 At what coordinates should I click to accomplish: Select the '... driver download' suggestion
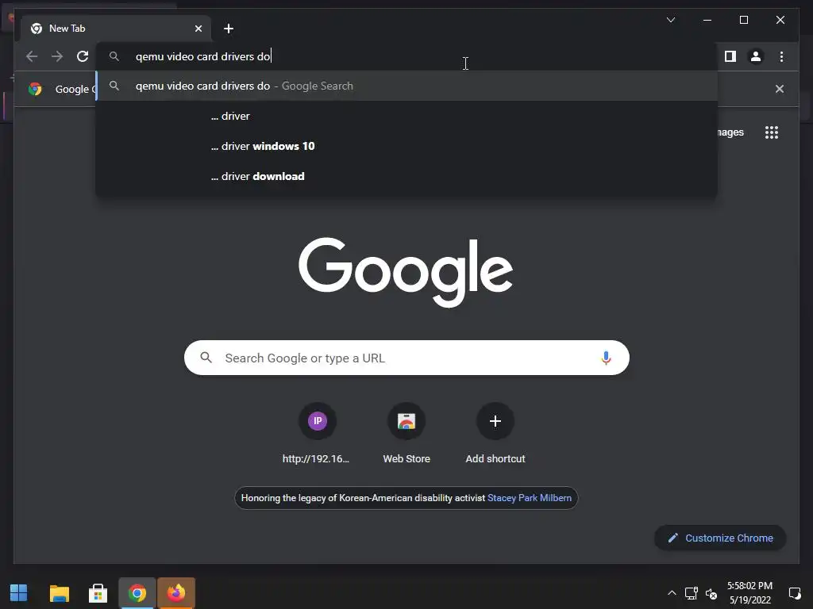coord(407,176)
